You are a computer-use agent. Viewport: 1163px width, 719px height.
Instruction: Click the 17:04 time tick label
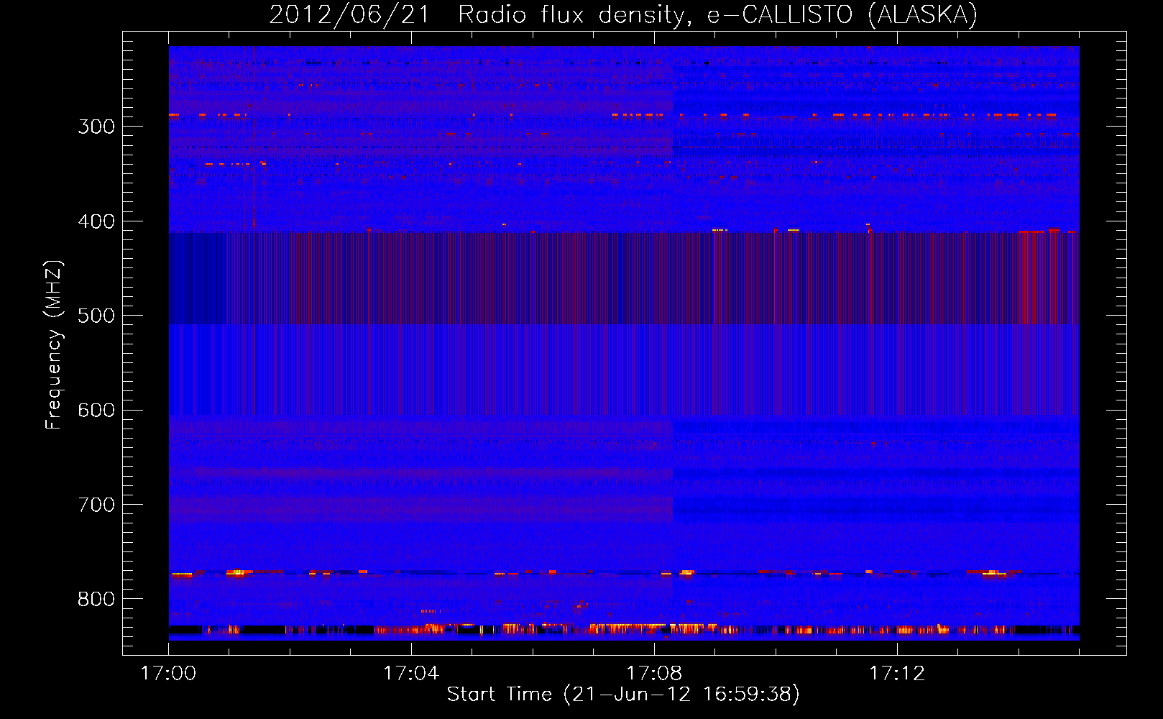click(x=411, y=674)
